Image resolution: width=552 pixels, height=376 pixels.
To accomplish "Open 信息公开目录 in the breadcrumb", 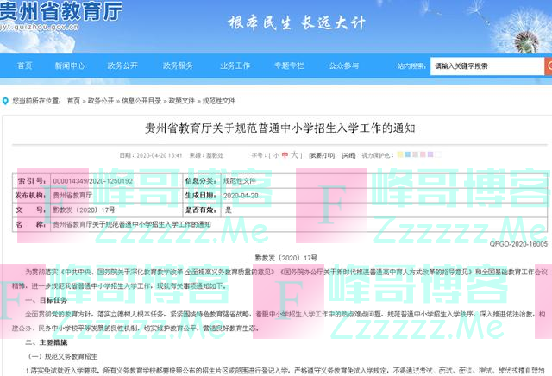I will 141,100.
